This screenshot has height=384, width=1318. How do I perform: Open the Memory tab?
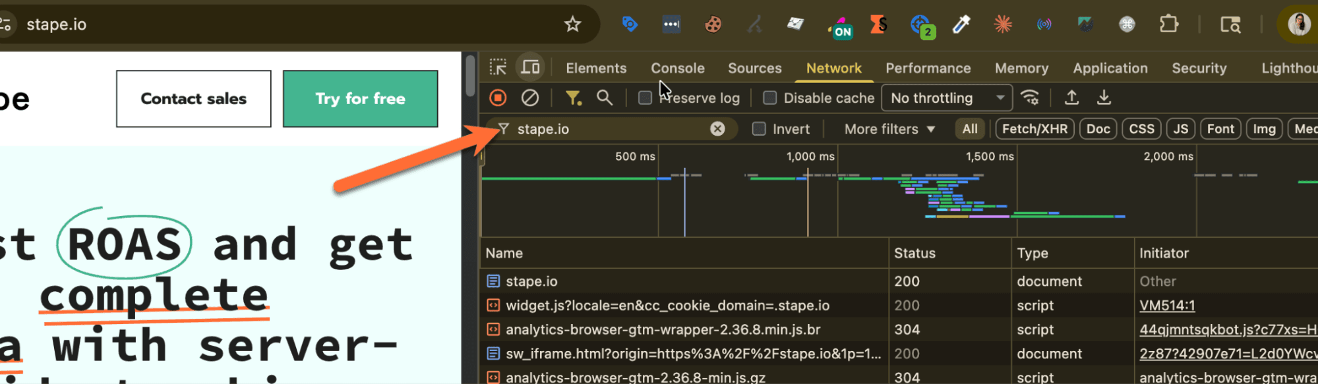click(x=1021, y=68)
